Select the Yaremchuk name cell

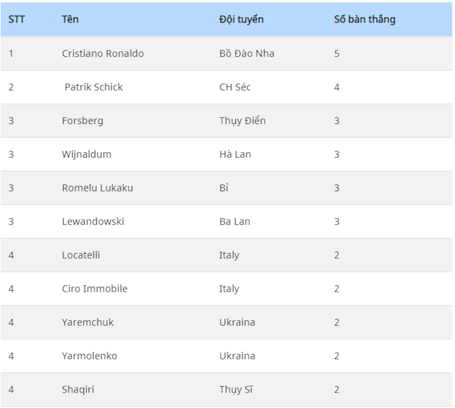click(x=87, y=322)
